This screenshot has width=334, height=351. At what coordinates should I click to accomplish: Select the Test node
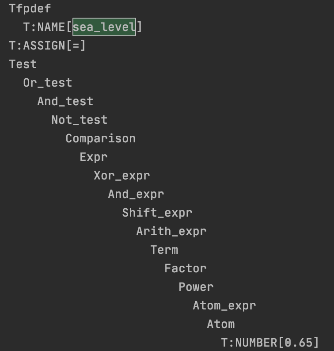coord(23,64)
